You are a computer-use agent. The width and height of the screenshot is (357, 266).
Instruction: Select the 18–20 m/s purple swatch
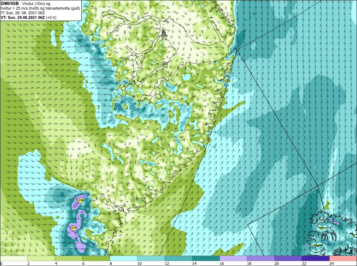pos(261,259)
